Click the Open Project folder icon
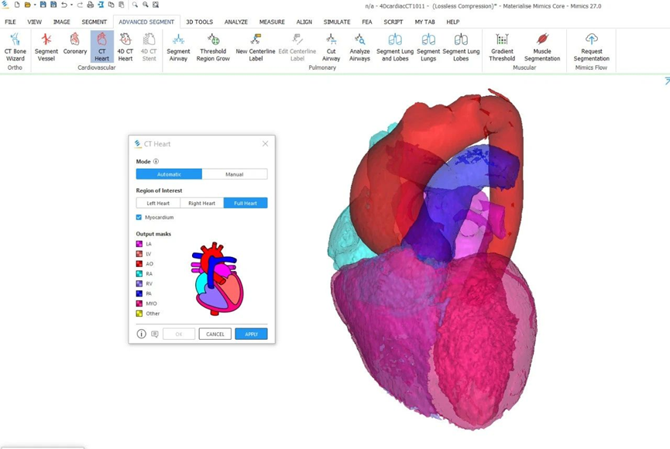Viewport: 670px width, 449px height. point(27,5)
